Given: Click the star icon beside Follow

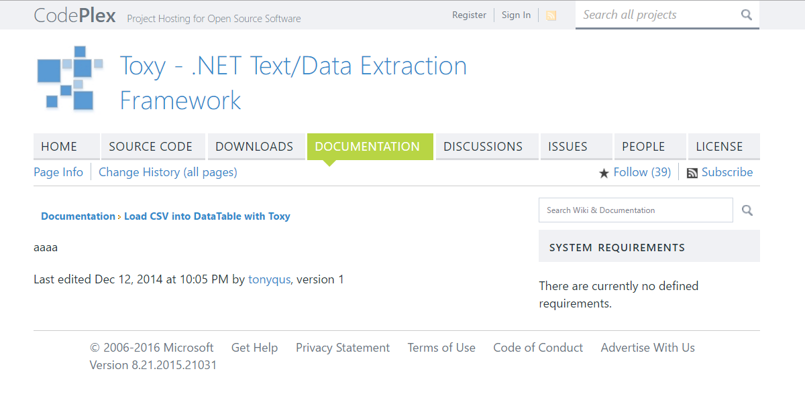Looking at the screenshot, I should pos(604,174).
